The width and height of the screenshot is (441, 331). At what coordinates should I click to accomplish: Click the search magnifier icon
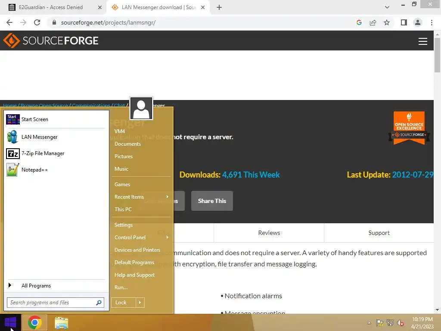tap(99, 303)
